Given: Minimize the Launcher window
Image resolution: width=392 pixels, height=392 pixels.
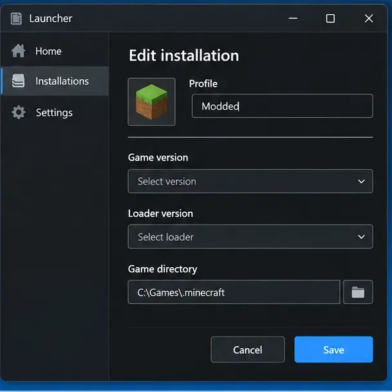Looking at the screenshot, I should 293,18.
